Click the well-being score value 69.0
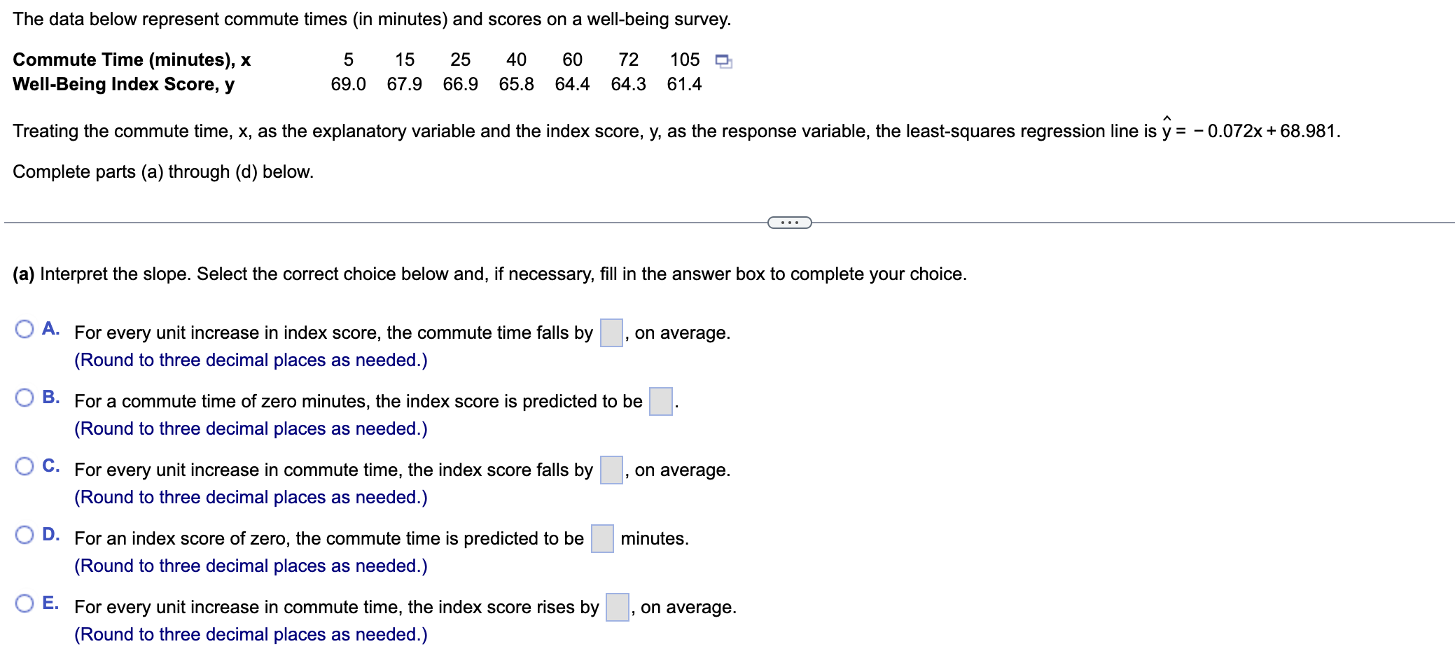The width and height of the screenshot is (1455, 651). pyautogui.click(x=348, y=84)
